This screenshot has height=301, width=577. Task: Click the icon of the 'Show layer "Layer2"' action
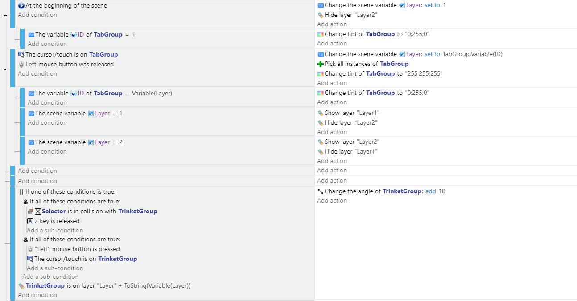pyautogui.click(x=320, y=142)
